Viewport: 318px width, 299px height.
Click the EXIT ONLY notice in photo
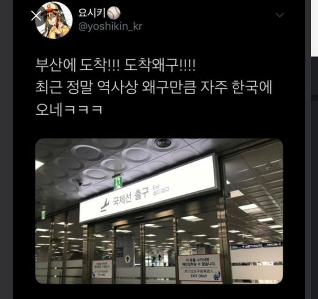[x=200, y=268]
